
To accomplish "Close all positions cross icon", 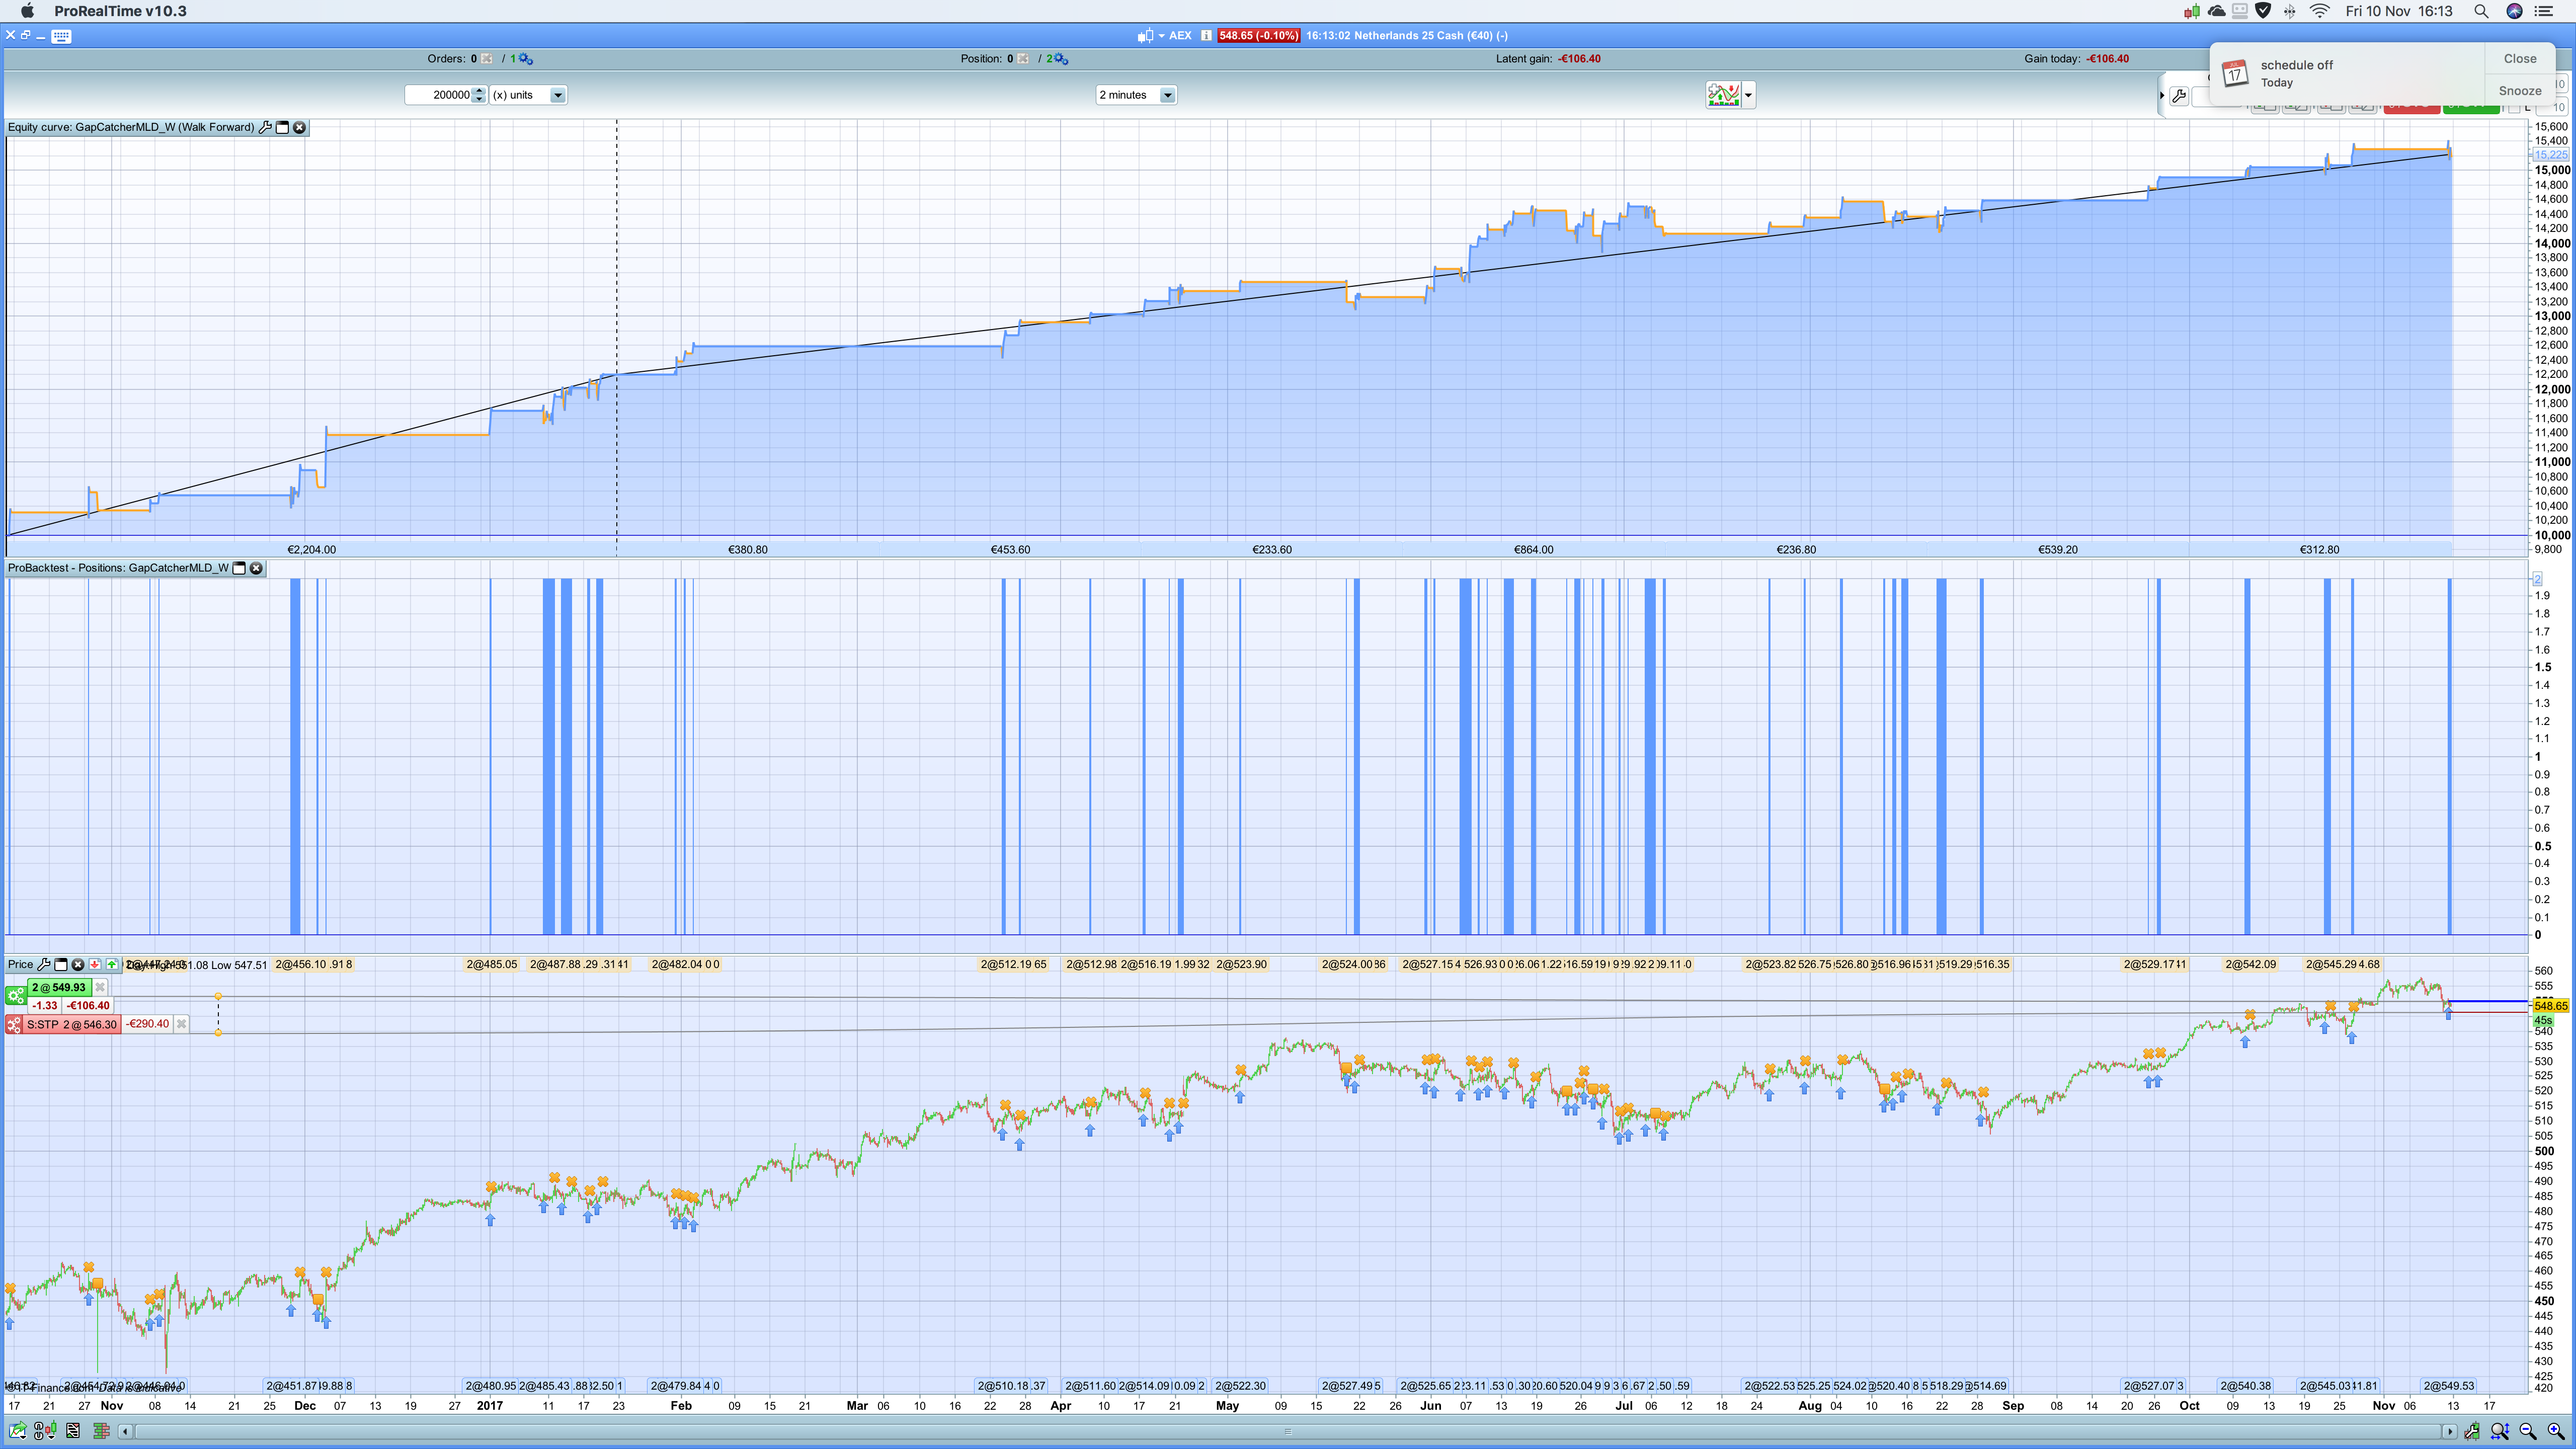I will [1023, 59].
